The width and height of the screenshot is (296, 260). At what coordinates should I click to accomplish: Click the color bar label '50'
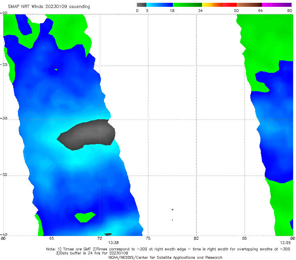(236, 11)
